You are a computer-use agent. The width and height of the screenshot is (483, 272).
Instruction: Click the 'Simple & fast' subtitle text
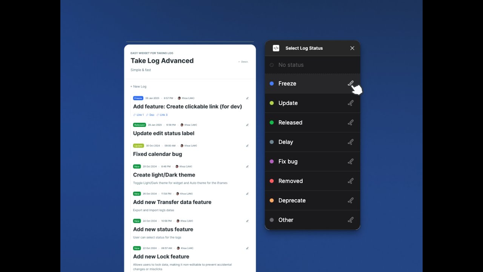click(x=141, y=70)
